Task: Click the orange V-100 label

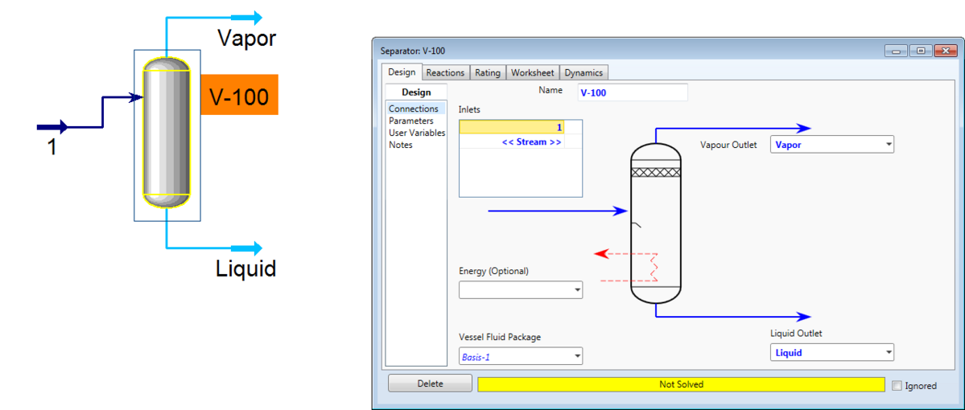Action: click(x=239, y=95)
